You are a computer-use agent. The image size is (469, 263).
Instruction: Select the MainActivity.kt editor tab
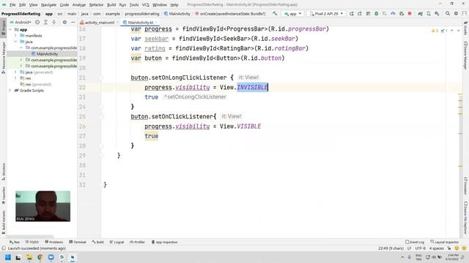140,23
